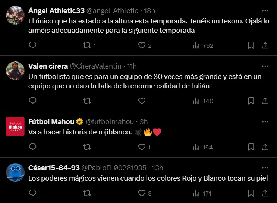Image resolution: width=277 pixels, height=203 pixels.
Task: Open more options on Valen cirera's tweet
Action: pyautogui.click(x=265, y=66)
